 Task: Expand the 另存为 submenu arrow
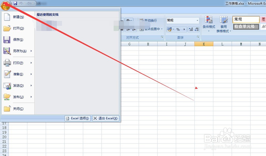tap(31, 51)
